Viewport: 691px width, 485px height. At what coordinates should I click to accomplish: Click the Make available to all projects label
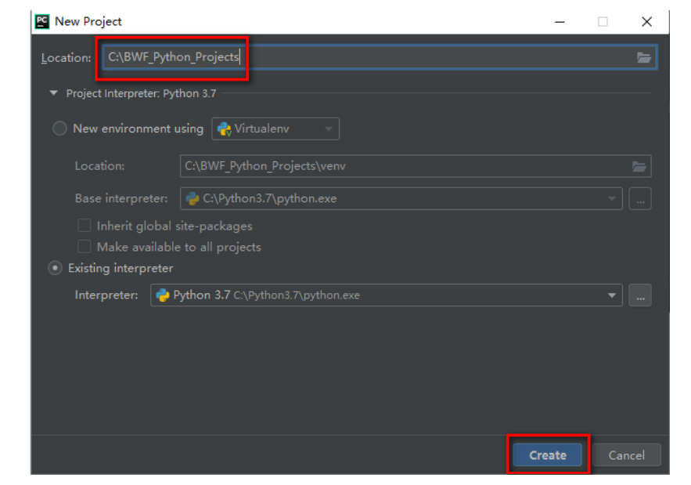click(x=179, y=247)
